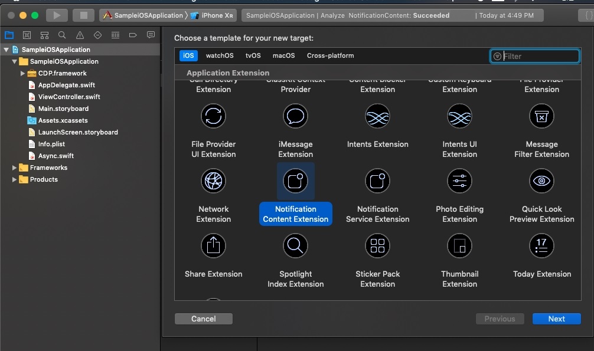Choose the Spotlight Index Extension template
This screenshot has width=594, height=351.
tap(295, 245)
